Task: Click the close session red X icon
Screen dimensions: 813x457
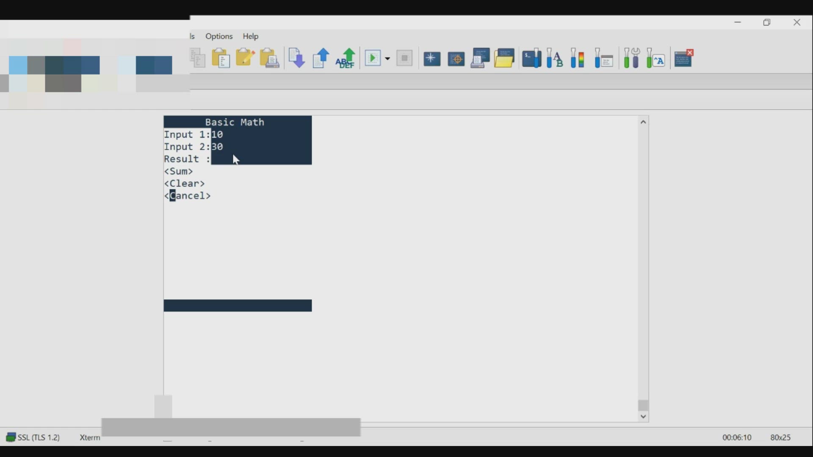Action: point(684,58)
